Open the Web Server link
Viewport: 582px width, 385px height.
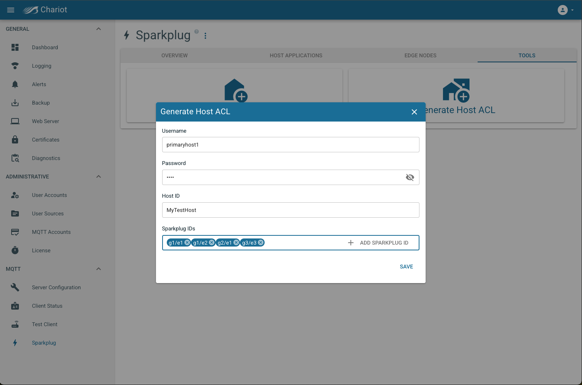point(45,121)
